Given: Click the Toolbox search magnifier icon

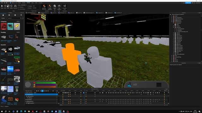Looking at the screenshot, I should pos(21,18).
